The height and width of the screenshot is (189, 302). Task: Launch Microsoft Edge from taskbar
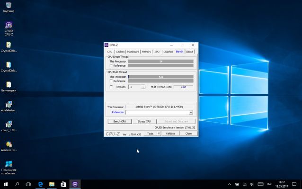click(x=40, y=184)
